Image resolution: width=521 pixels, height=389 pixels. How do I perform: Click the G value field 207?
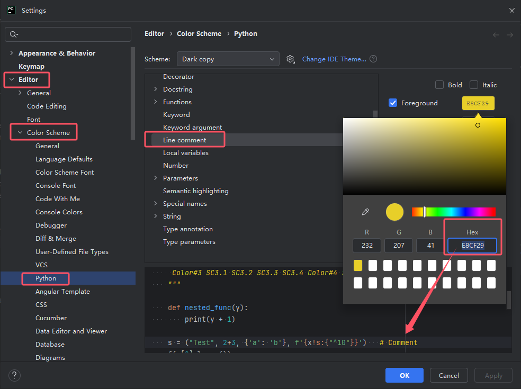point(399,246)
